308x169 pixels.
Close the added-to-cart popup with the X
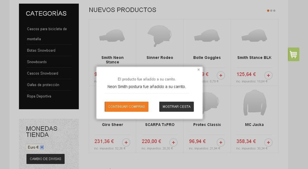point(199,70)
